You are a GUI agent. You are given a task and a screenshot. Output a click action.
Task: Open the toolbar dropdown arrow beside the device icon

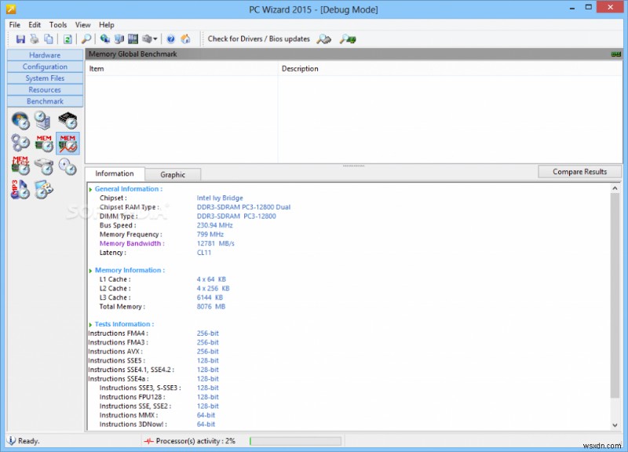click(x=156, y=38)
